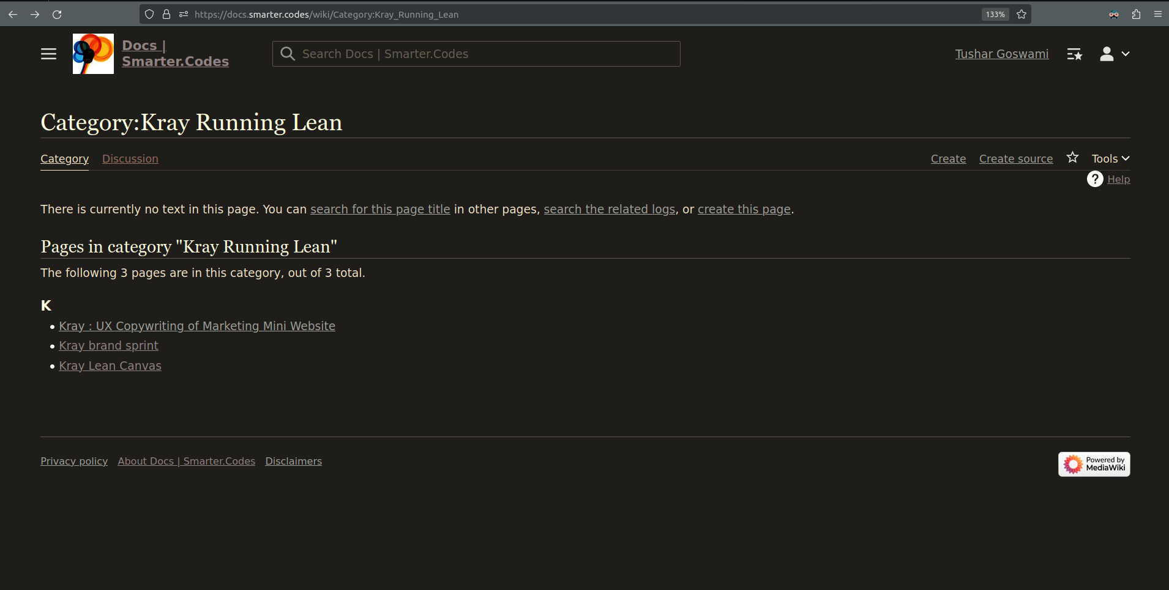
Task: Click the shield tracking protection icon
Action: point(149,14)
